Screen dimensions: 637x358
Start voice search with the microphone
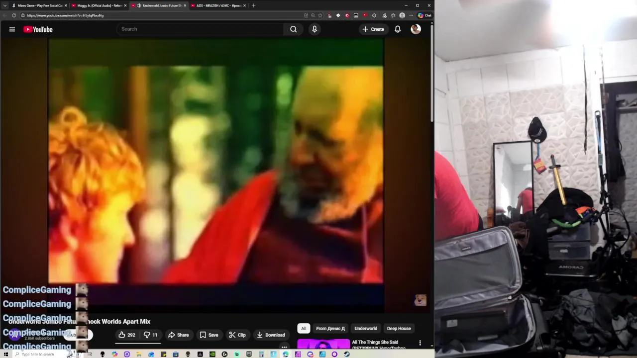pyautogui.click(x=315, y=29)
